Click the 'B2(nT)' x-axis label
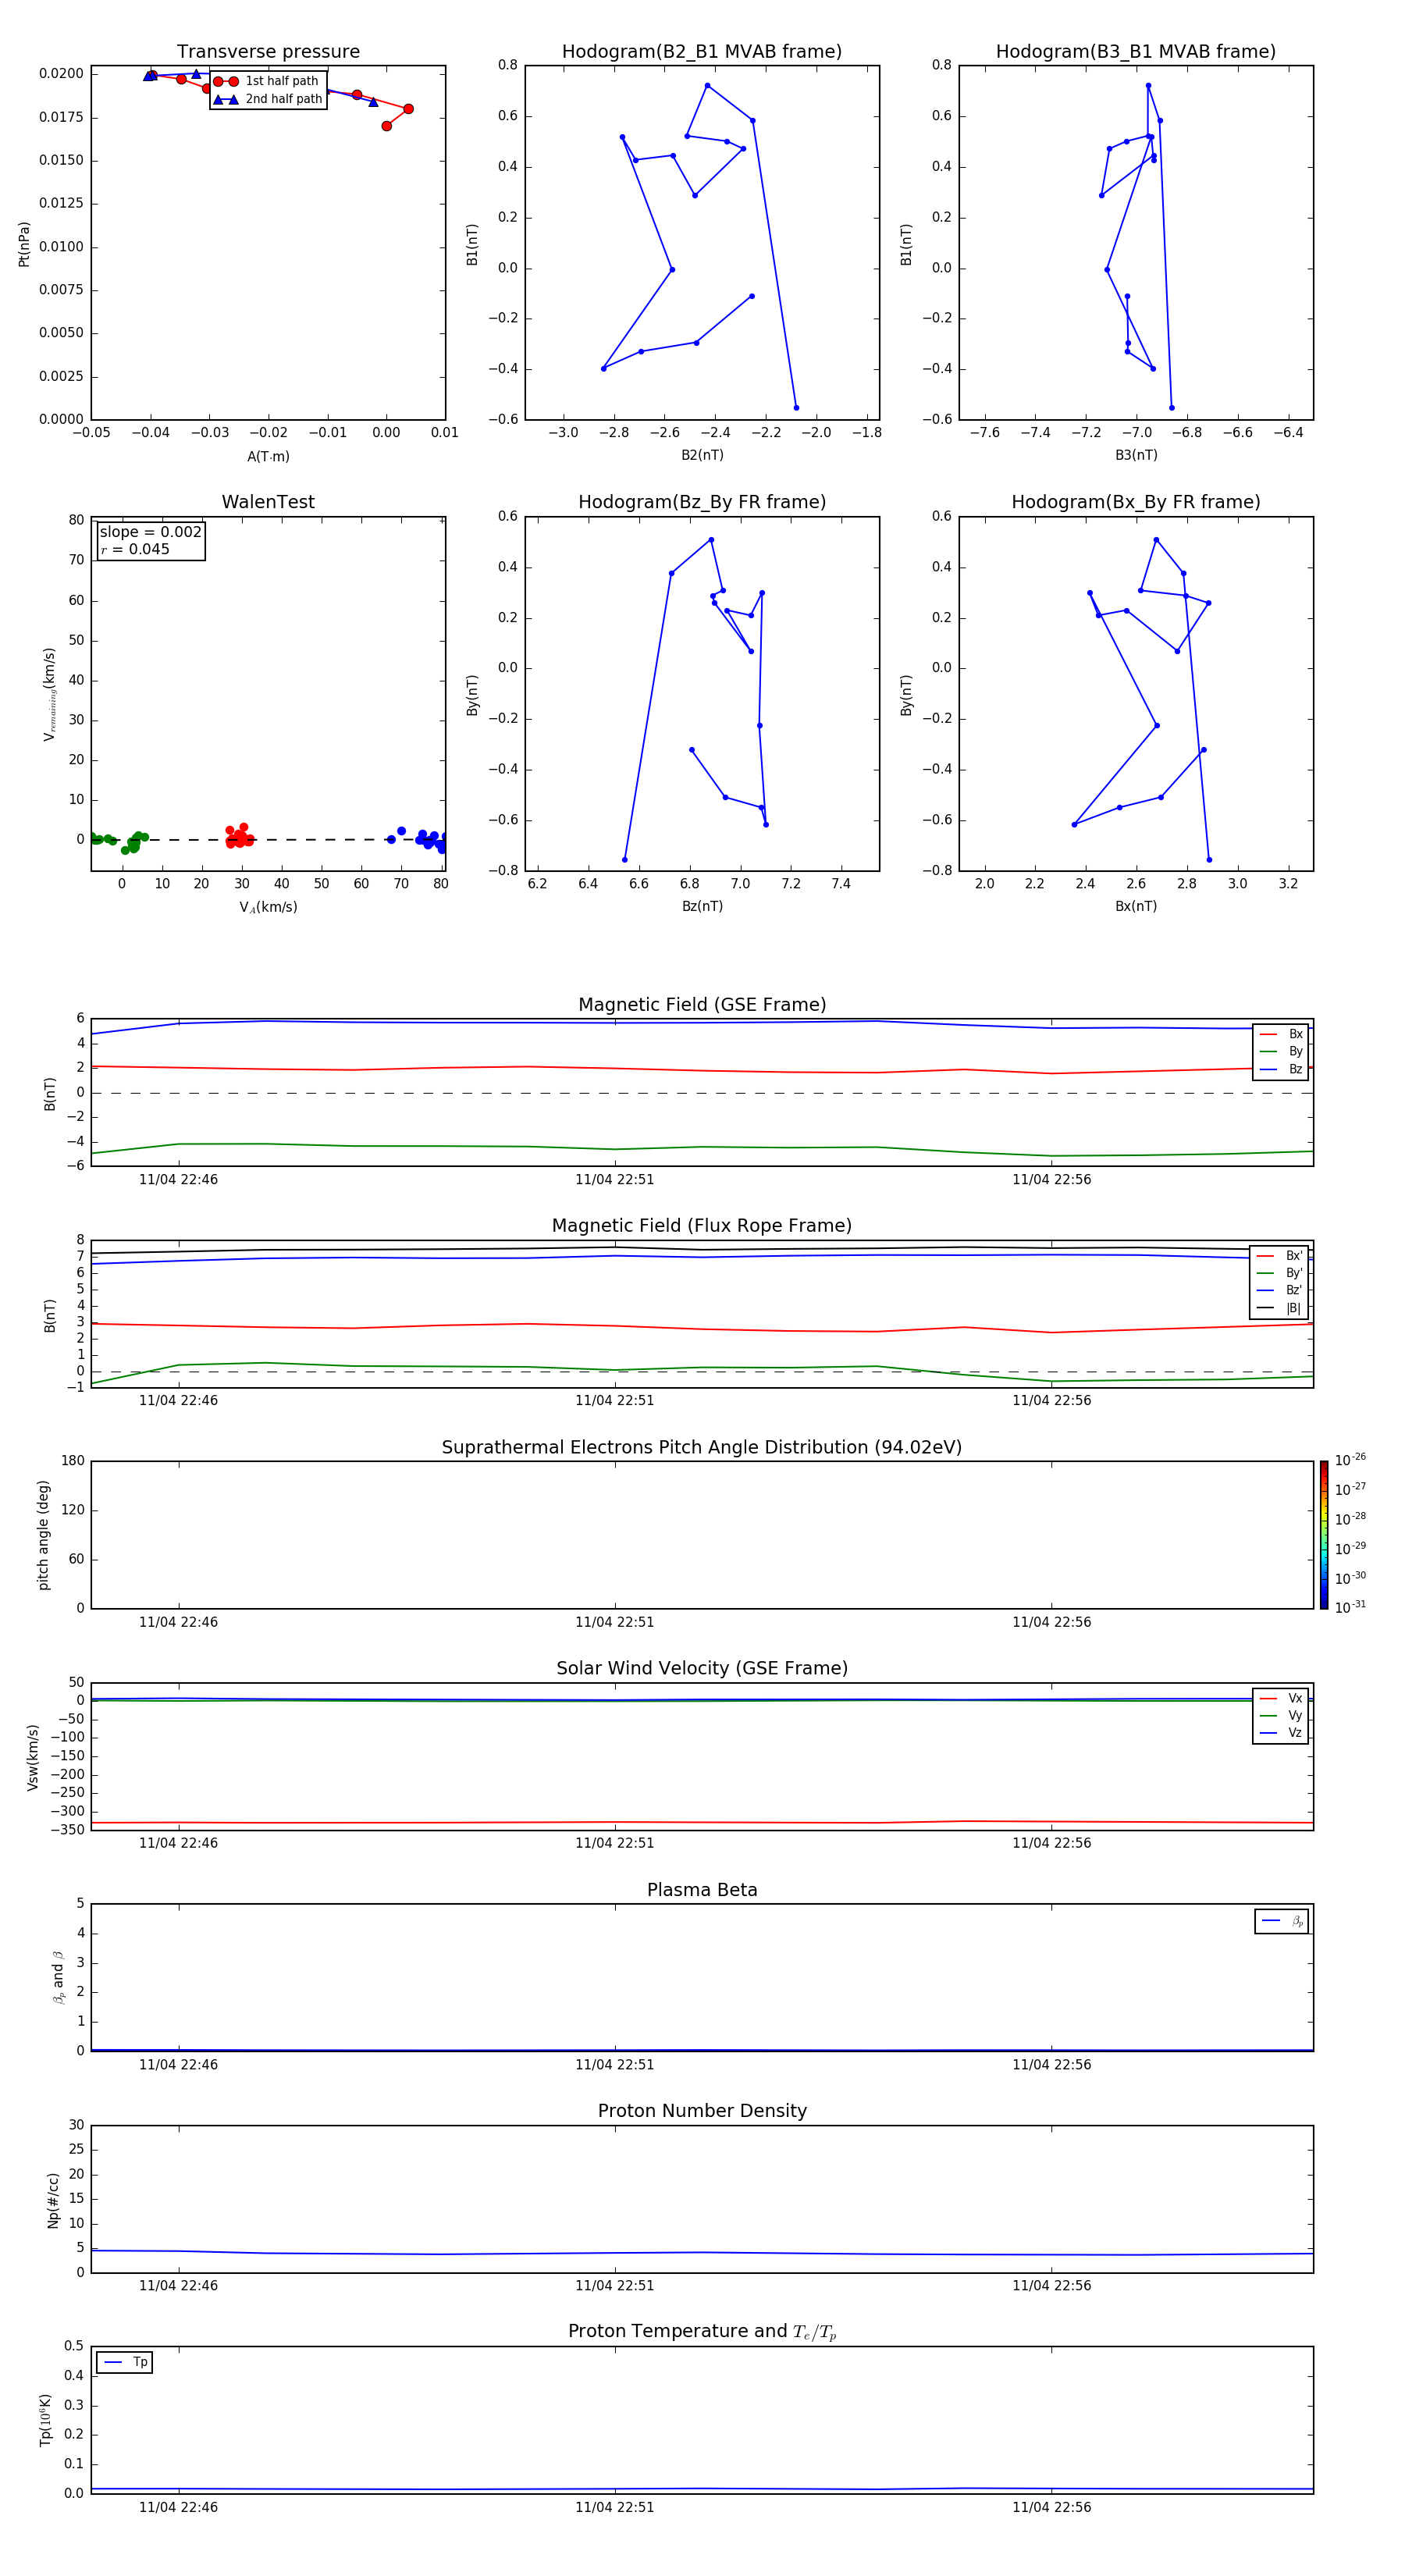Viewport: 1405px width, 2576px height. (x=702, y=455)
